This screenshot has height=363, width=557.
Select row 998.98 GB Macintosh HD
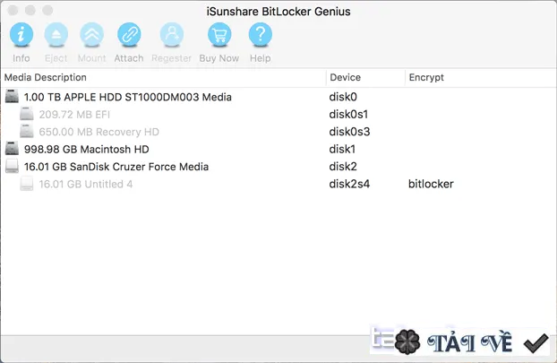tap(278, 149)
